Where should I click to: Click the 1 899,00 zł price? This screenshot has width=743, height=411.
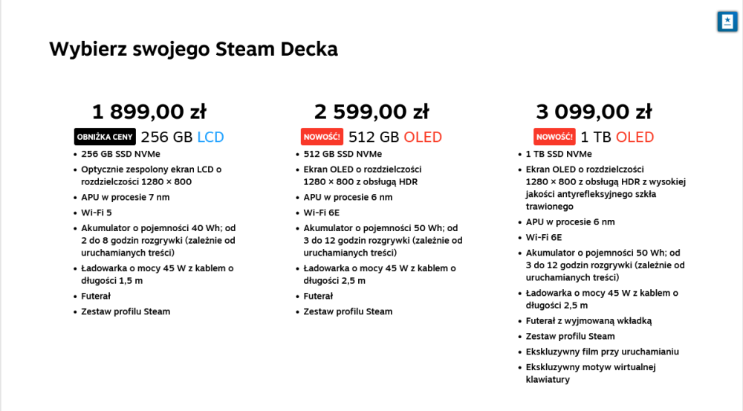(x=149, y=112)
